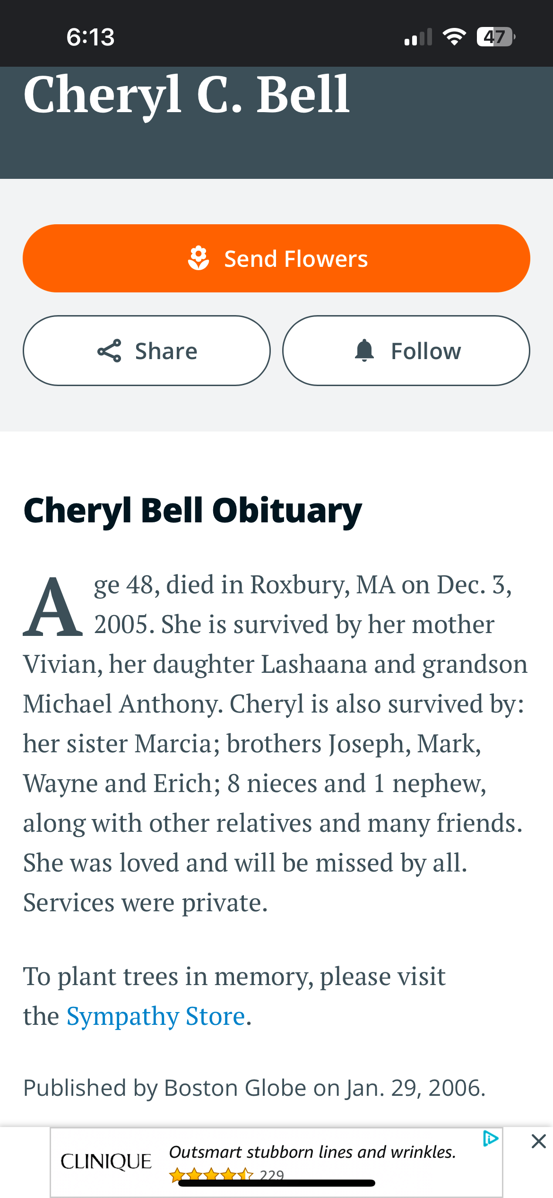This screenshot has height=1198, width=553.
Task: Click the star rating in the ad
Action: pyautogui.click(x=211, y=1174)
